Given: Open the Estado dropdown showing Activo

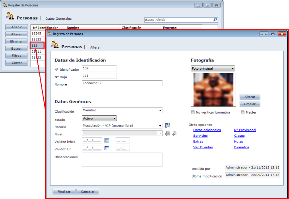Looking at the screenshot, I should 115,118.
